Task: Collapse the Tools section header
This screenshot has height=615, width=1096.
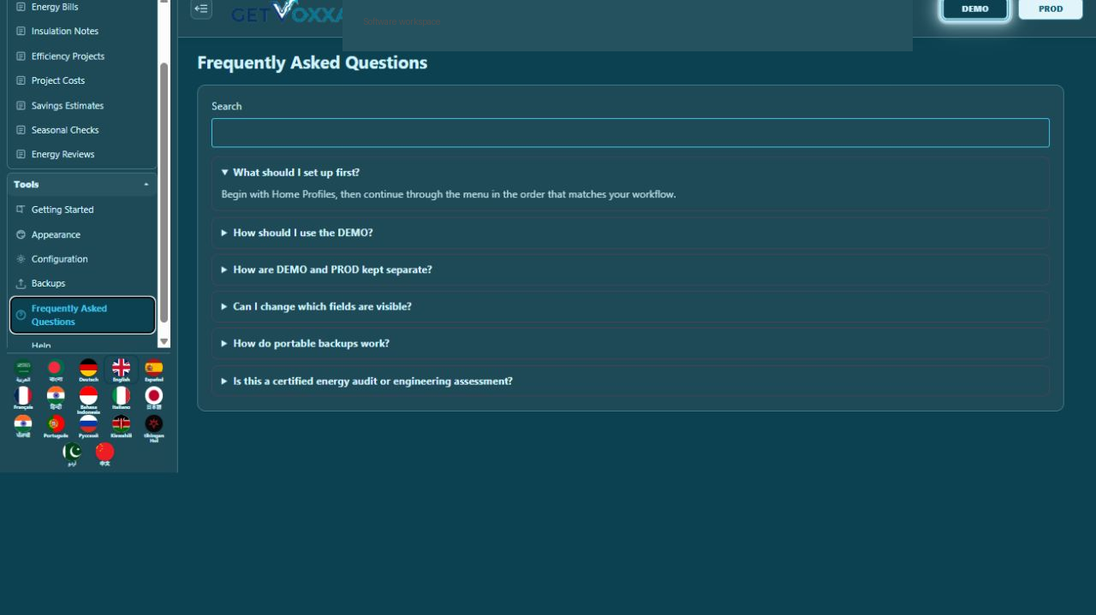Action: [x=82, y=185]
